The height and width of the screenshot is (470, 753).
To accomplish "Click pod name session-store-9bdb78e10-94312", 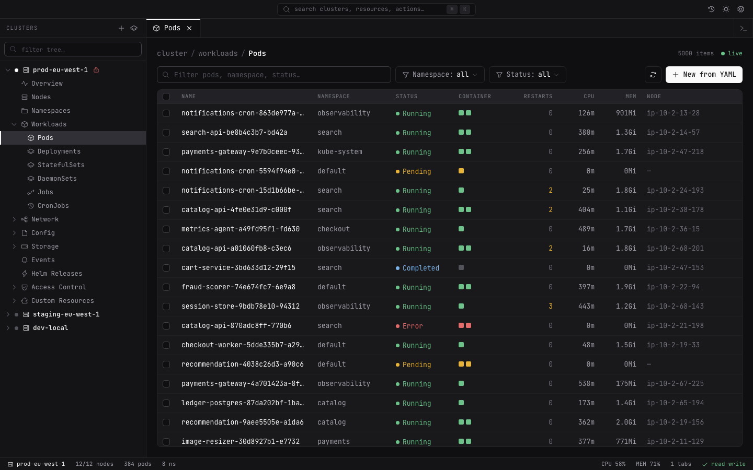I will click(241, 307).
